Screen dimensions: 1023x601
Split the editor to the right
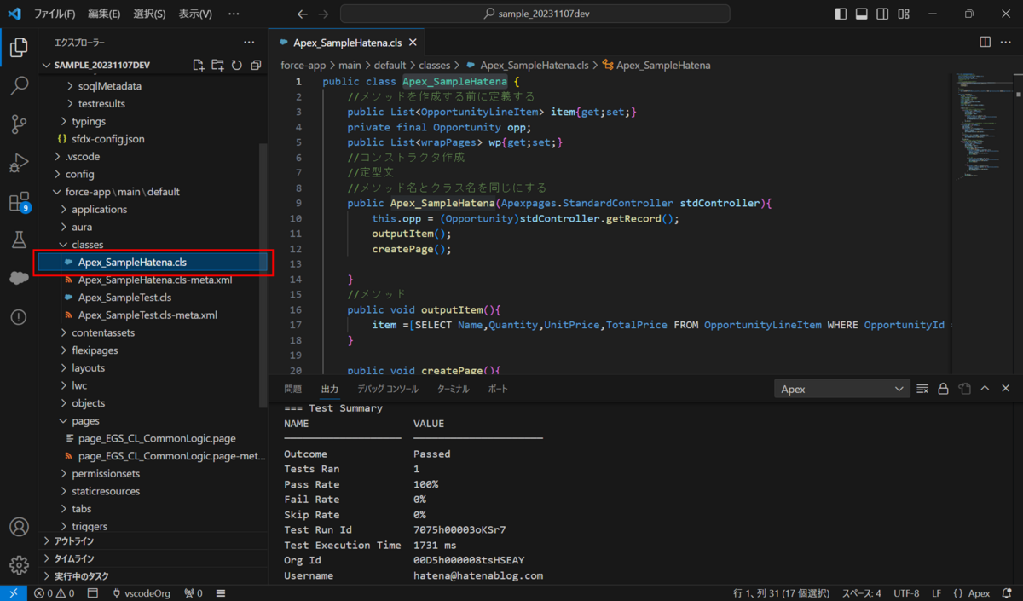pos(985,42)
